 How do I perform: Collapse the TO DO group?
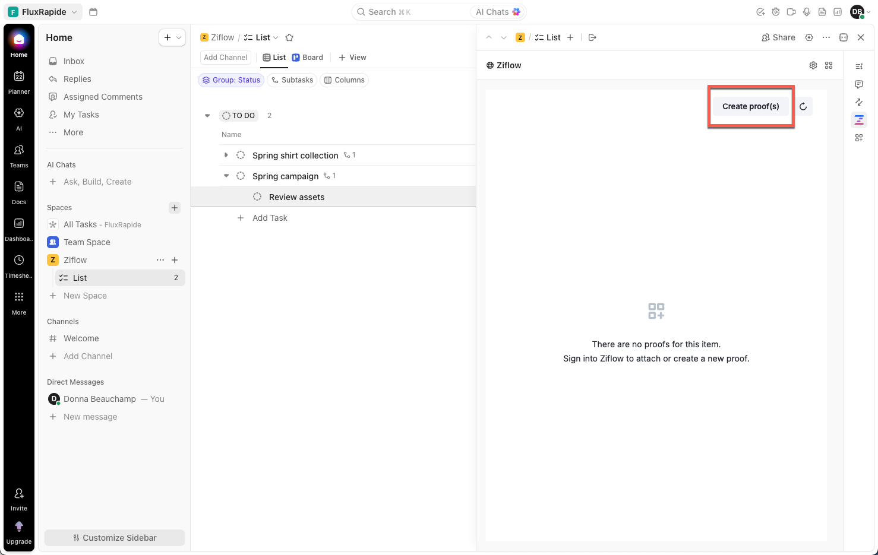(207, 116)
